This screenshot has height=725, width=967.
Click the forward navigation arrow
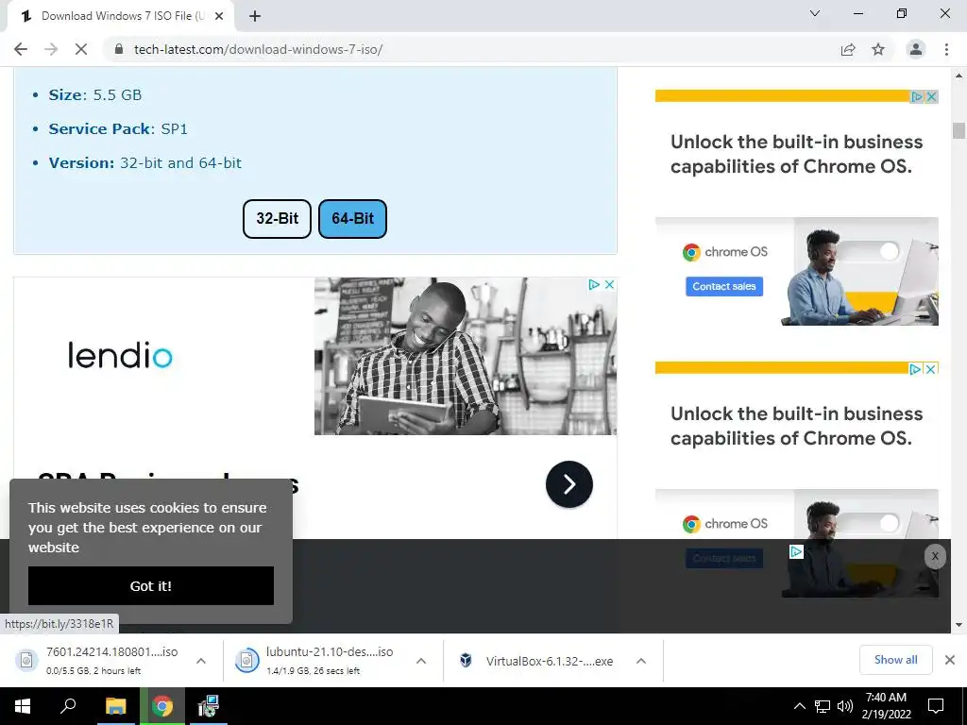click(51, 49)
